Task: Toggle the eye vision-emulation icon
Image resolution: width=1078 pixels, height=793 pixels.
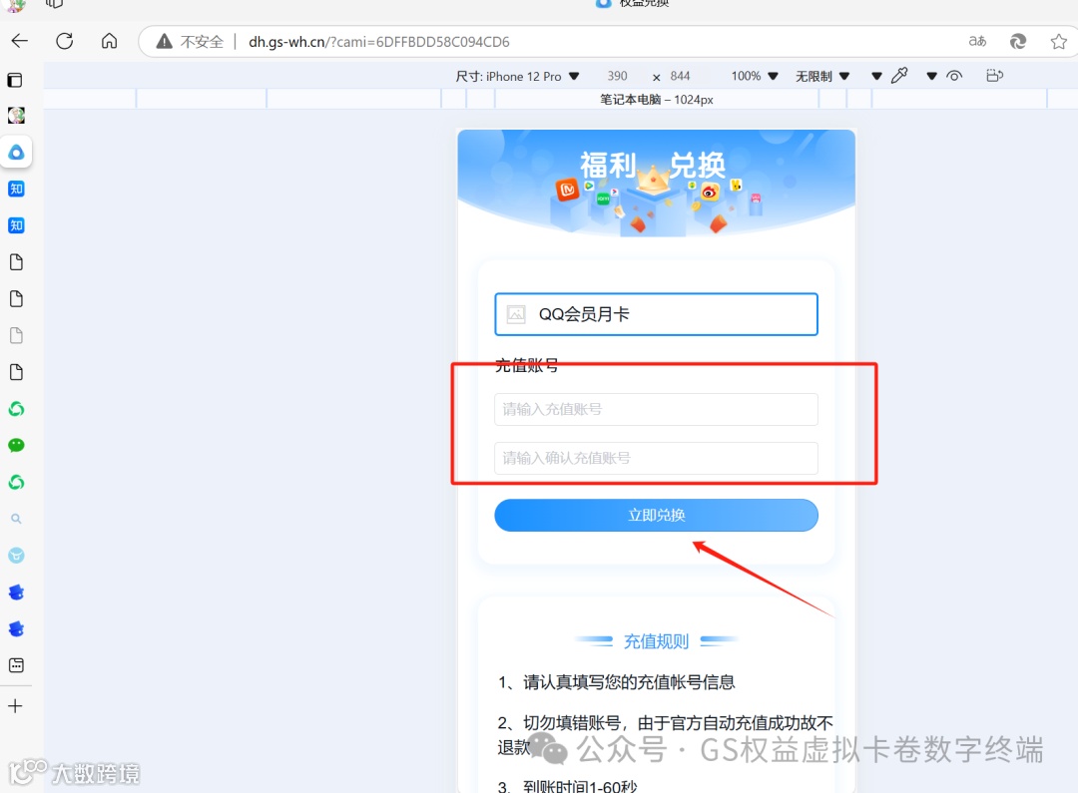Action: click(x=954, y=76)
